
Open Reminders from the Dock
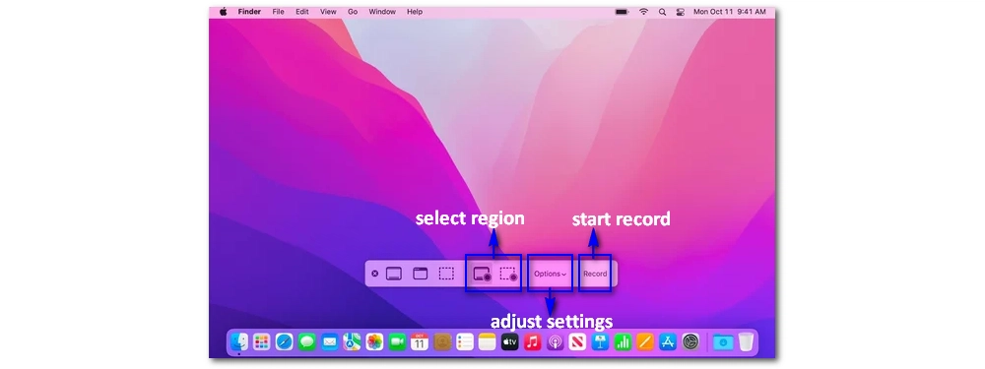(x=465, y=342)
